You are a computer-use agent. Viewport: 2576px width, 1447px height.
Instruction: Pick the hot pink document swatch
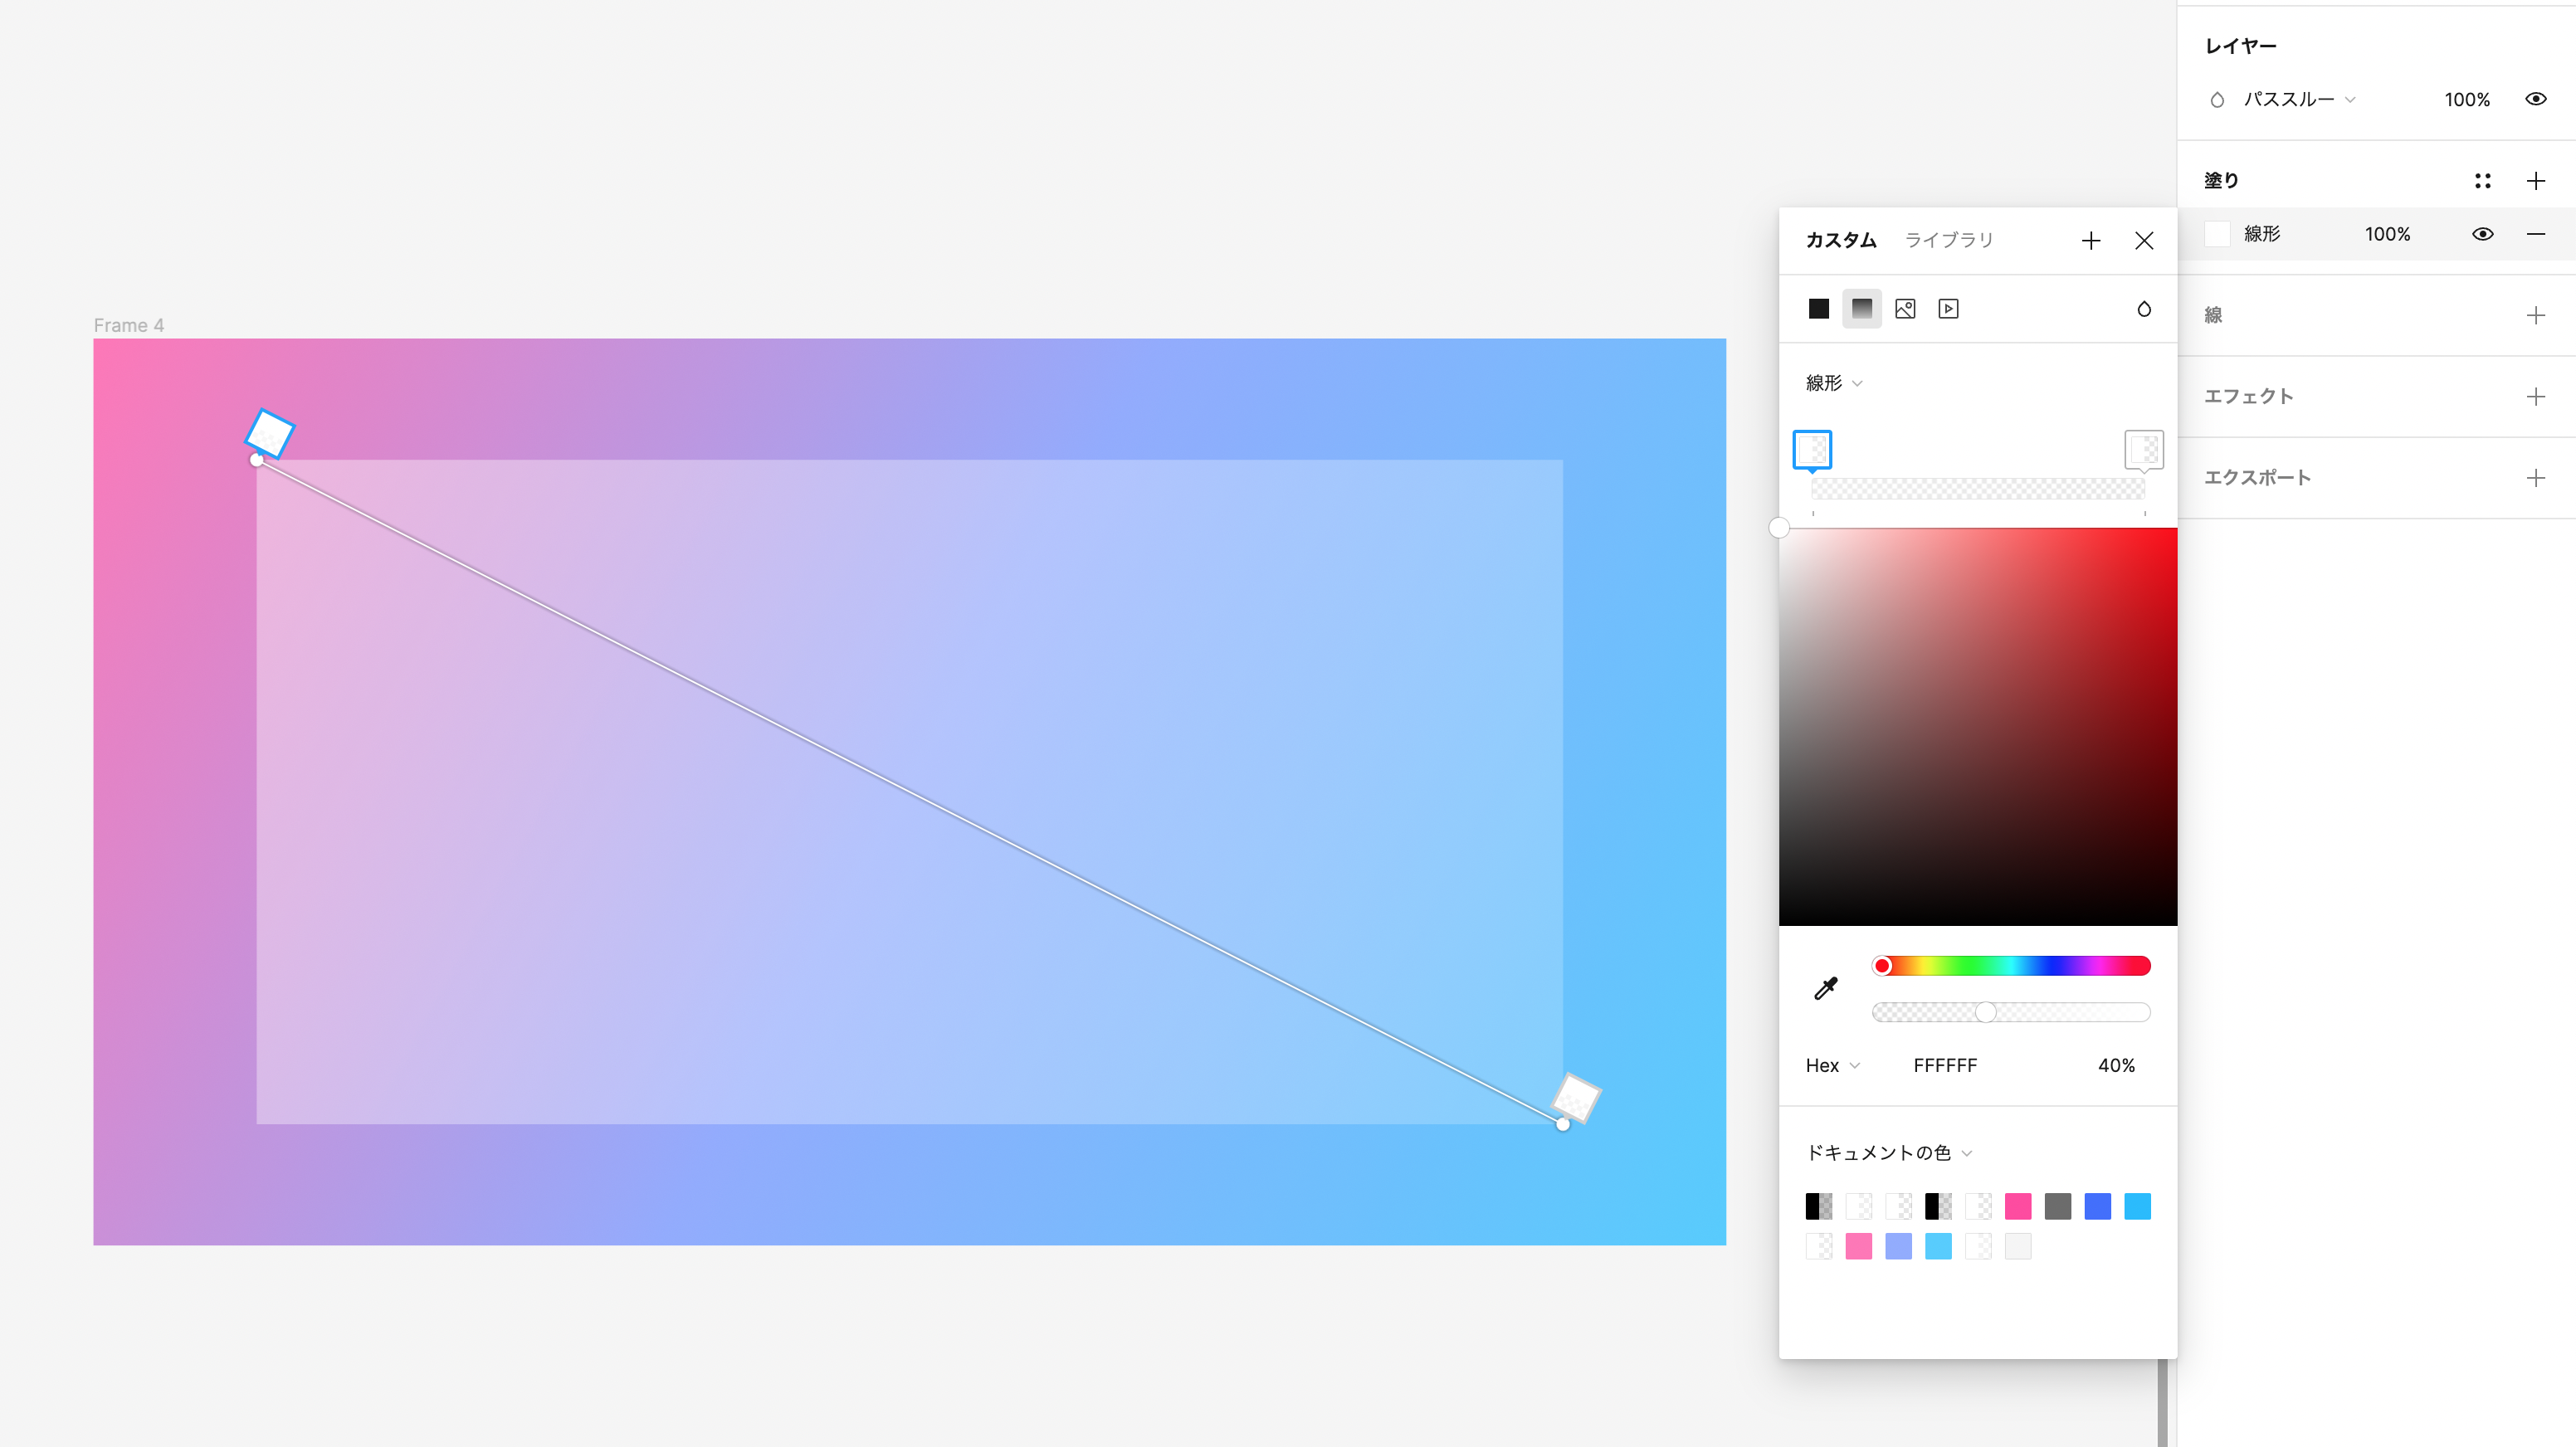pos(2017,1206)
